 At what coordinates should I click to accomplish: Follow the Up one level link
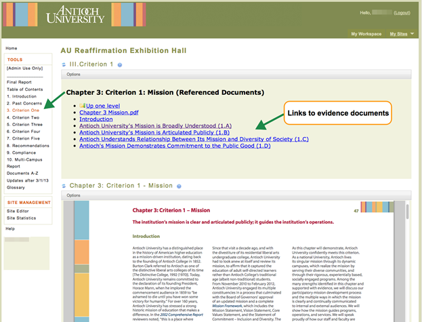(103, 106)
